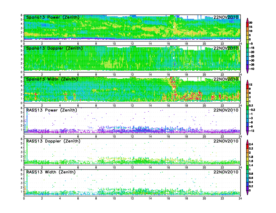Click the "Spano13 Power (Zenith)" panel title
The width and height of the screenshot is (276, 213).
53,17
